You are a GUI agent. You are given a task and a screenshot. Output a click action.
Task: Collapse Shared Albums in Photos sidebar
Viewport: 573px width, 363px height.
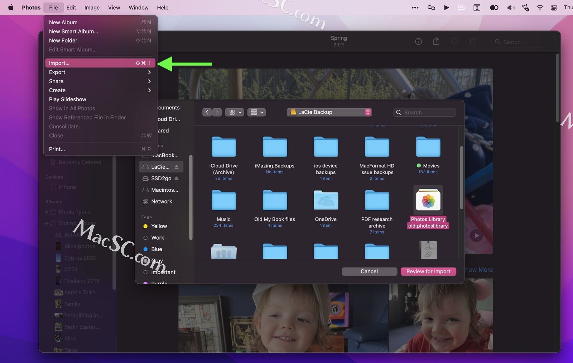click(47, 224)
